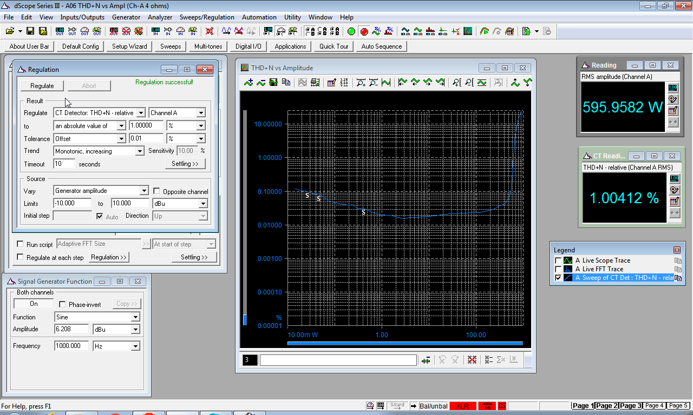Toggle the Opposite channel checkbox
The width and height of the screenshot is (693, 415).
coord(157,191)
